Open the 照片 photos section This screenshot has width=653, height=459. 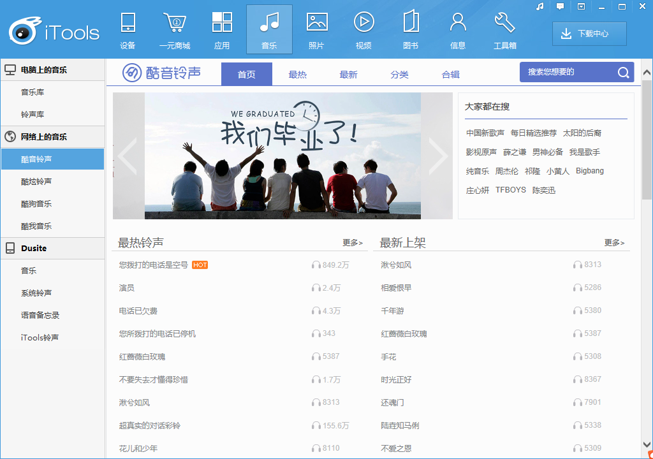tap(316, 30)
